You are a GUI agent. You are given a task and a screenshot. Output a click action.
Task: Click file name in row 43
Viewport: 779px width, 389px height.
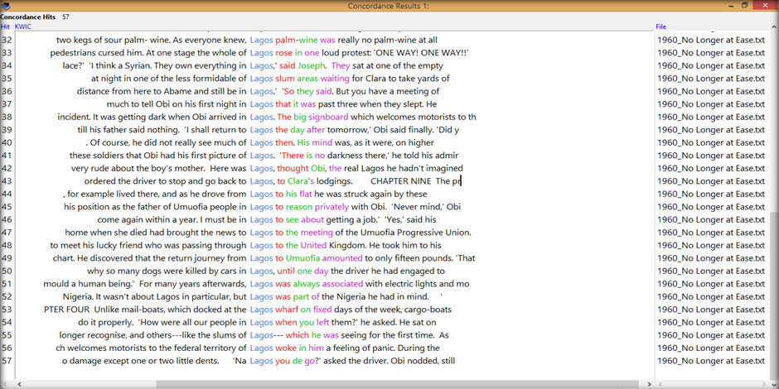[x=711, y=181]
